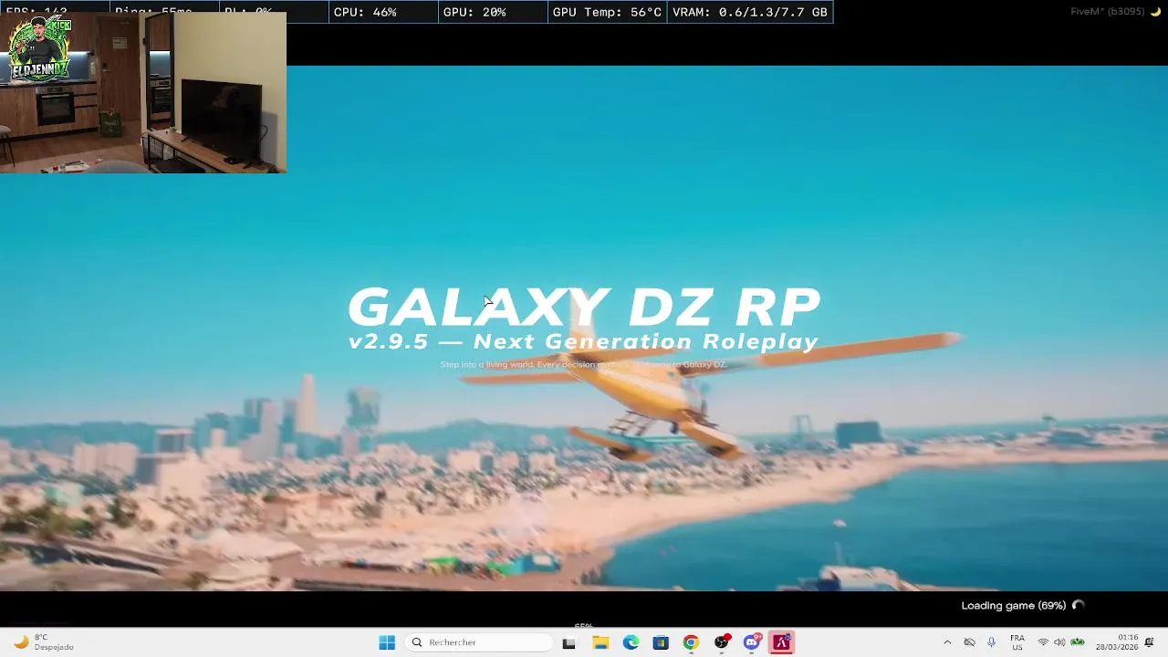The height and width of the screenshot is (657, 1168).
Task: Open Microsoft Store taskbar icon
Action: (661, 642)
